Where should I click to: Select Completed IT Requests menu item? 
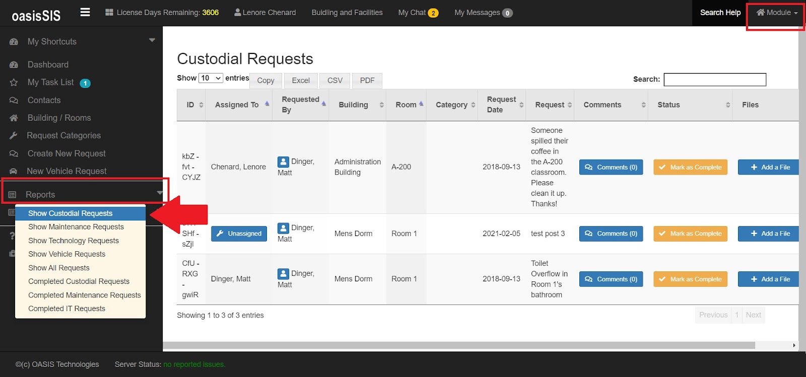point(81,309)
